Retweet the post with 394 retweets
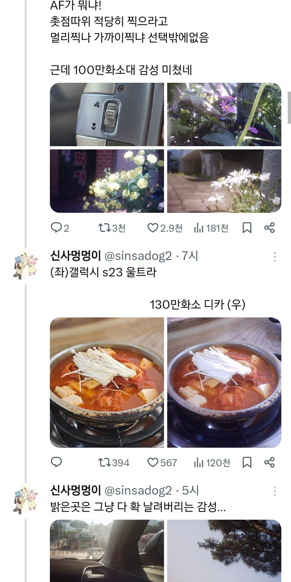This screenshot has height=582, width=291. point(114,462)
